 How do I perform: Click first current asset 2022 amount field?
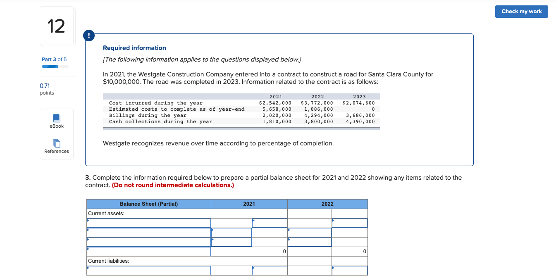point(350,223)
